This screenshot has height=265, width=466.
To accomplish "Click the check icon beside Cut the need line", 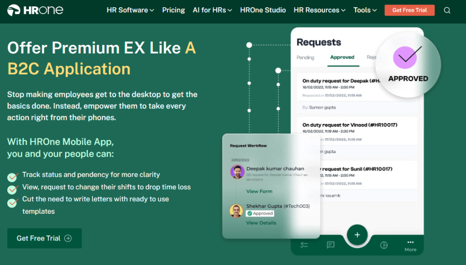I will [x=12, y=202].
